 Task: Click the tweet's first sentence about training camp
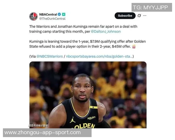(83, 29)
